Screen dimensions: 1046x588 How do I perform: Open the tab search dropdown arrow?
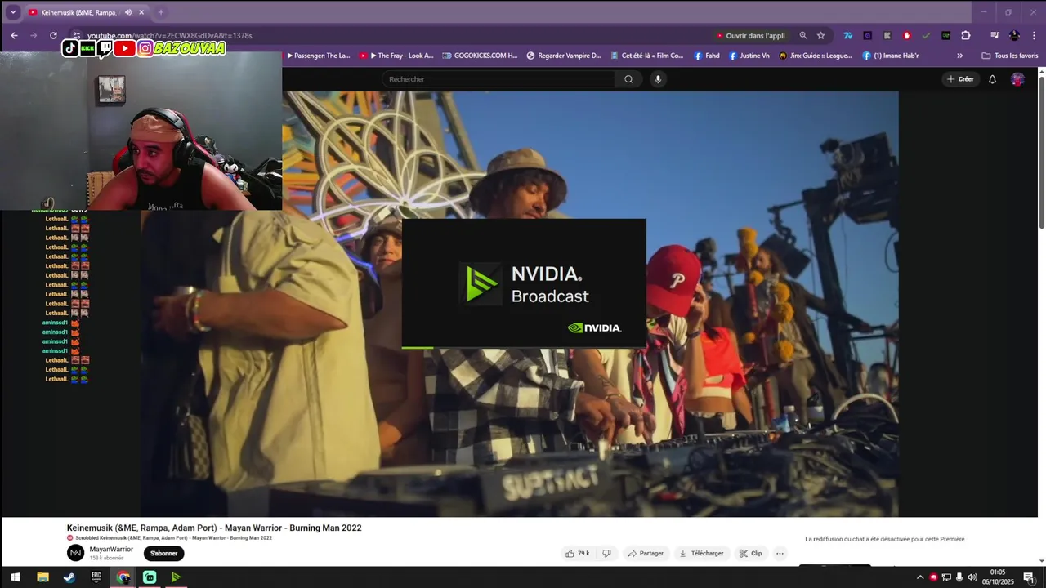click(13, 12)
